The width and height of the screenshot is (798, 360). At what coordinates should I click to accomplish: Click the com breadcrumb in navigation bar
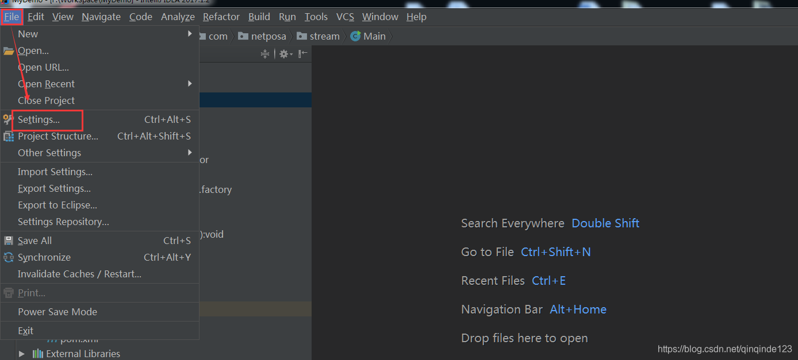point(218,36)
